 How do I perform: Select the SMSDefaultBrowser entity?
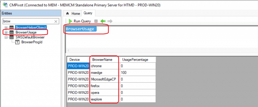pos(30,37)
